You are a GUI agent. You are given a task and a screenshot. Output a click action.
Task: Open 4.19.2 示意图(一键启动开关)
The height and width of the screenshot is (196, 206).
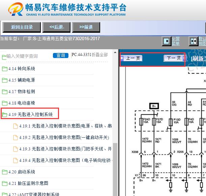point(64,138)
